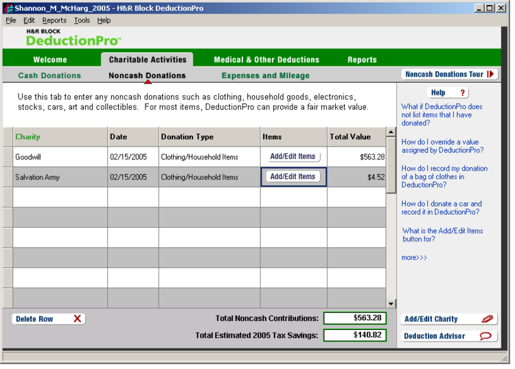This screenshot has height=369, width=515.
Task: Click the $4.52 total value cell
Action: (x=356, y=177)
